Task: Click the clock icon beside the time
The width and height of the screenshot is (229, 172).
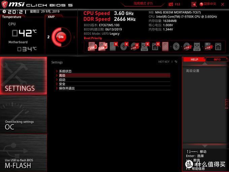Action: (4, 11)
